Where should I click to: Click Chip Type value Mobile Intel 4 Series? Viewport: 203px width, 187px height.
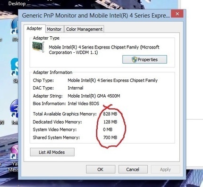(x=113, y=81)
